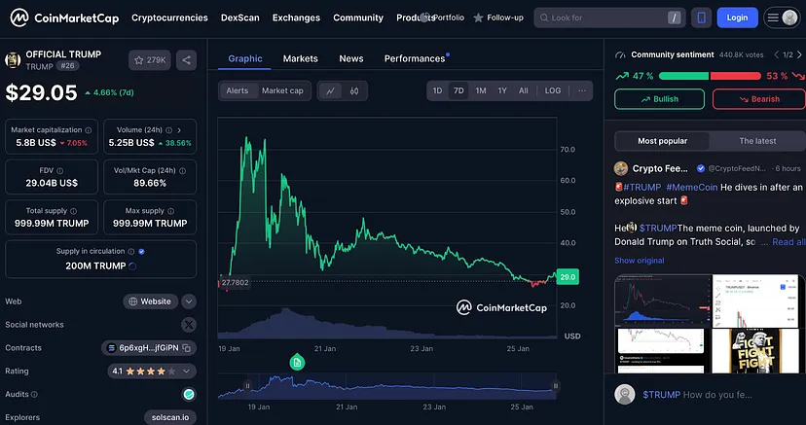Open the Website link button
Viewport: 806px width, 425px height.
(150, 301)
